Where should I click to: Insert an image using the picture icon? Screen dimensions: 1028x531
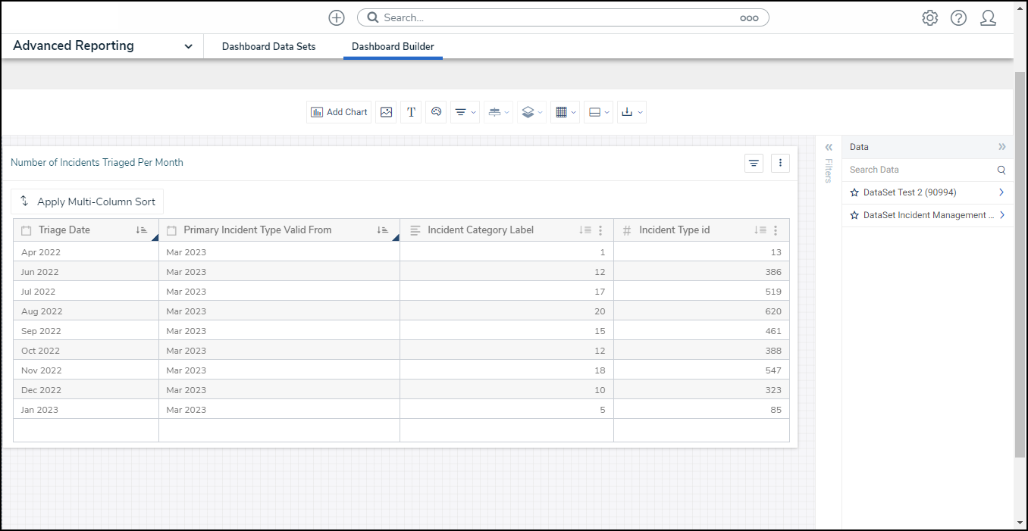pyautogui.click(x=386, y=112)
